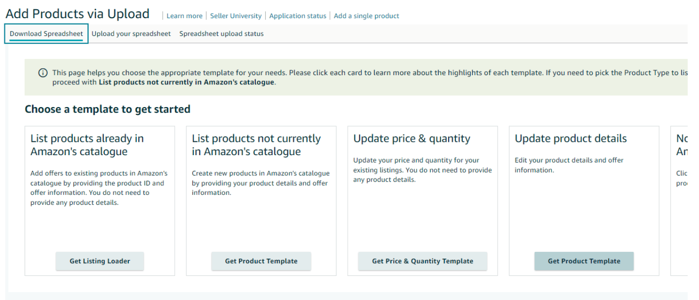
Task: Click the description text starting Add offers to existing products
Action: coord(99,188)
